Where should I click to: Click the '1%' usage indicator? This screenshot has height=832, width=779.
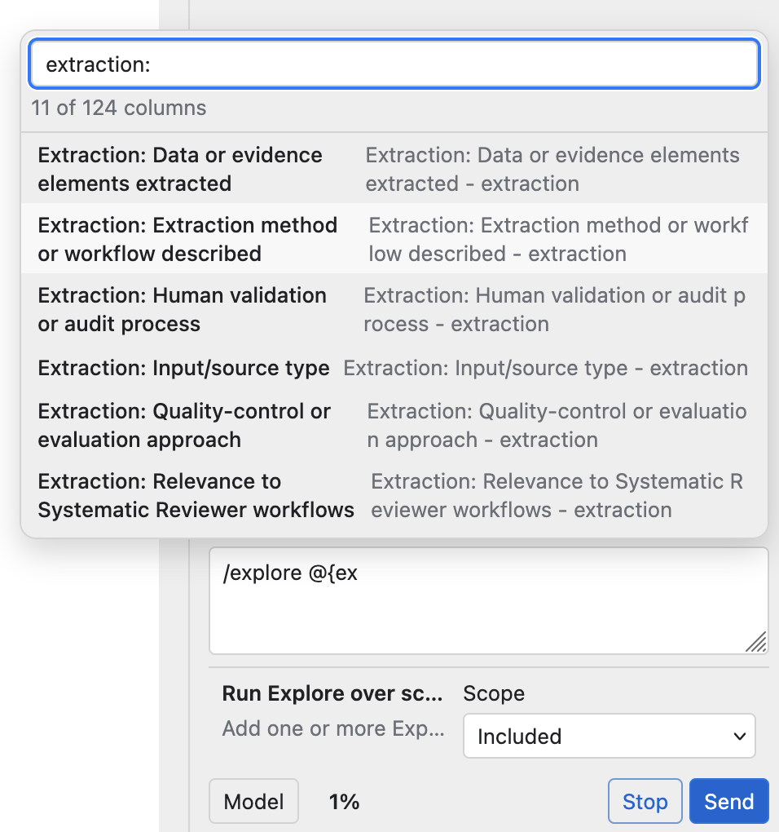tap(344, 801)
